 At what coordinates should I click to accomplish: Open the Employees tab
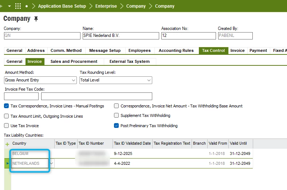coord(139,50)
